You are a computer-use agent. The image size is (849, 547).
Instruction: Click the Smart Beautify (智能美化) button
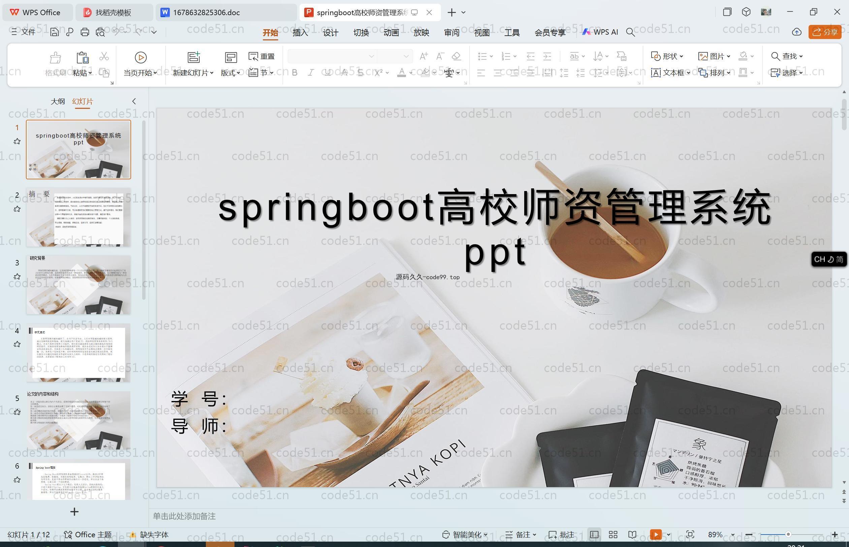465,535
